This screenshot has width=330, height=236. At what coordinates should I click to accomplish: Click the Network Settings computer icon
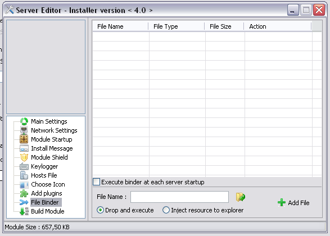click(24, 130)
